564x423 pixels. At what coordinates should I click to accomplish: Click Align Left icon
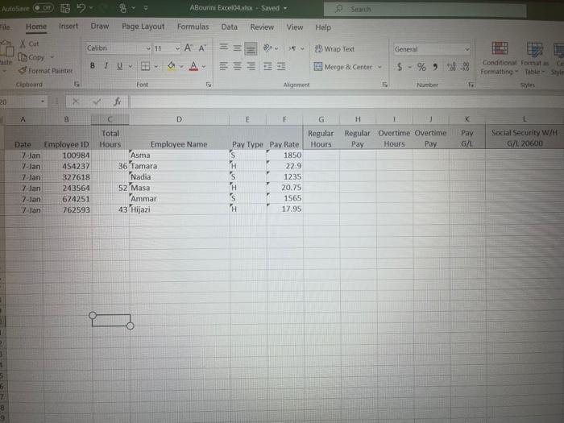224,66
